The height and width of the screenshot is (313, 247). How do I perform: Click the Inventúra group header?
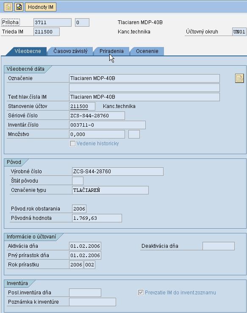pyautogui.click(x=17, y=283)
